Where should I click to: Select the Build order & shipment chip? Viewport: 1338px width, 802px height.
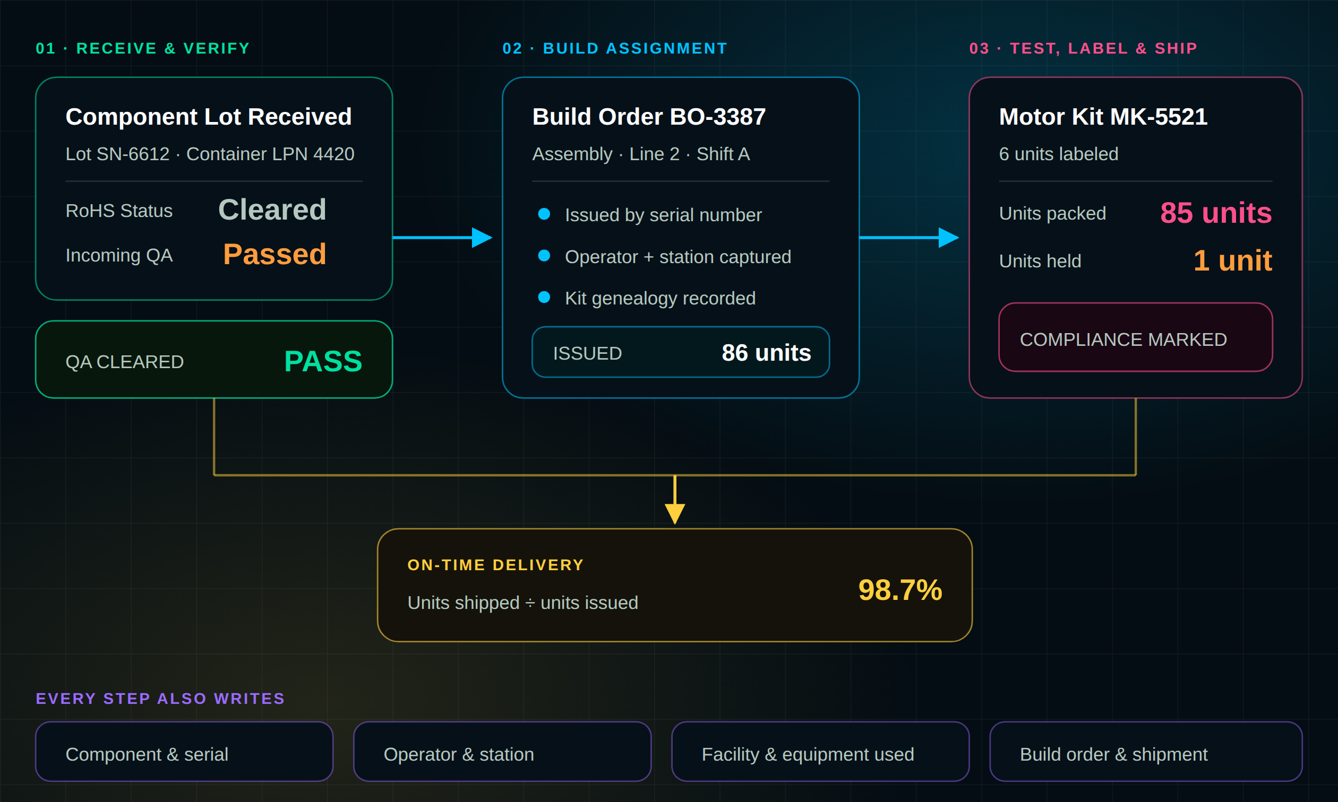[x=1146, y=752]
